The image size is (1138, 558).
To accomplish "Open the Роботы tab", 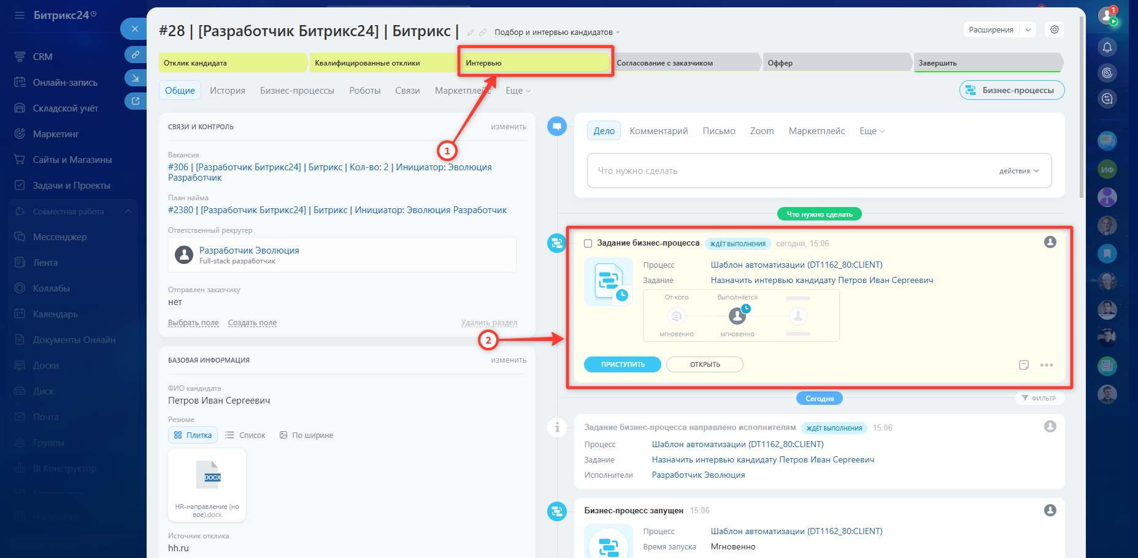I will pos(365,91).
